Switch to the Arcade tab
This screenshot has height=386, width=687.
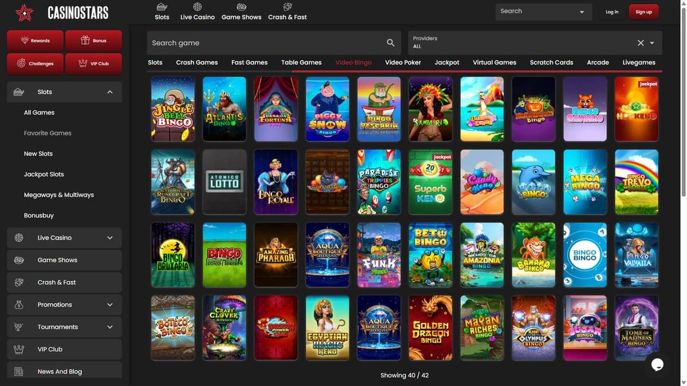point(598,62)
